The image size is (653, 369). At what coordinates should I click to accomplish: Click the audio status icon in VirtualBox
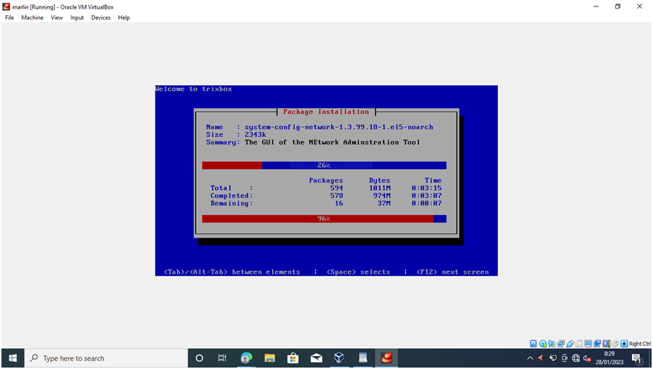(552, 344)
